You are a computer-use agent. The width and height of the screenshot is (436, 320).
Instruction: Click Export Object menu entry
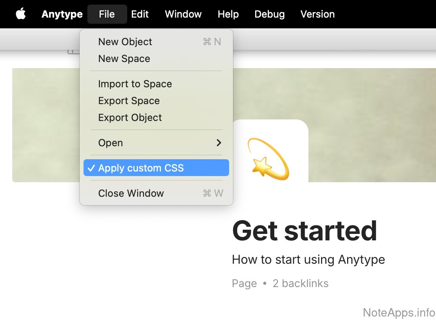130,118
